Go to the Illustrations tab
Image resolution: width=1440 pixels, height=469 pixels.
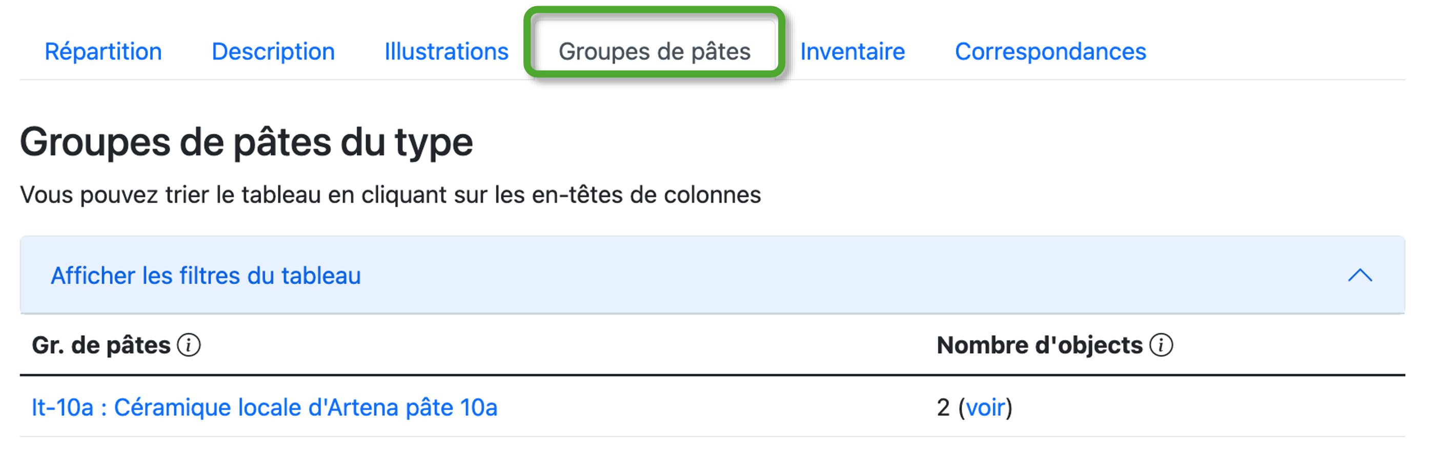[446, 51]
